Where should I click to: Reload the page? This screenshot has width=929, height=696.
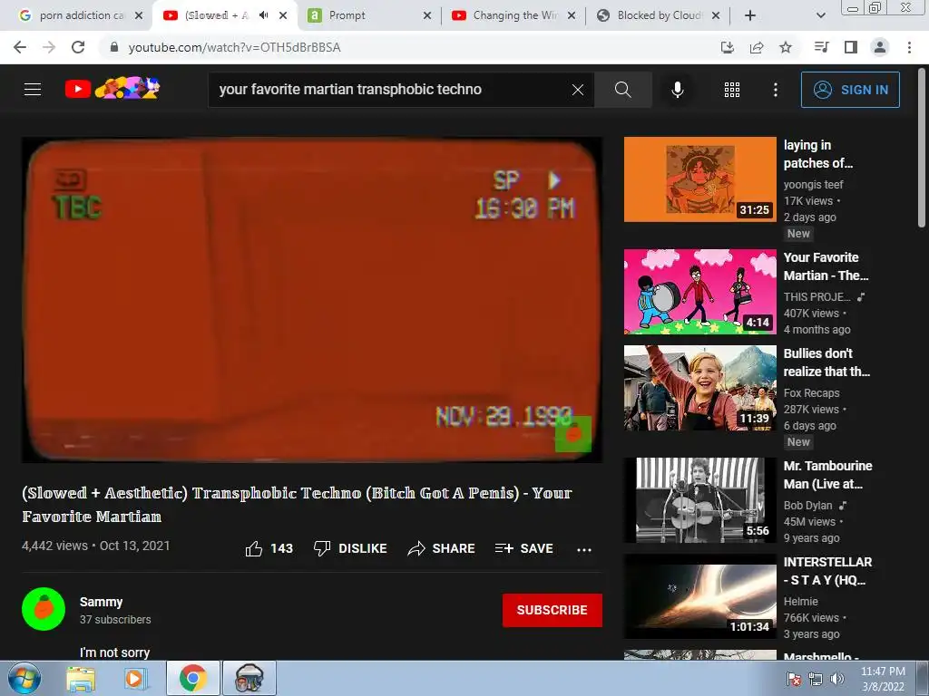[78, 47]
